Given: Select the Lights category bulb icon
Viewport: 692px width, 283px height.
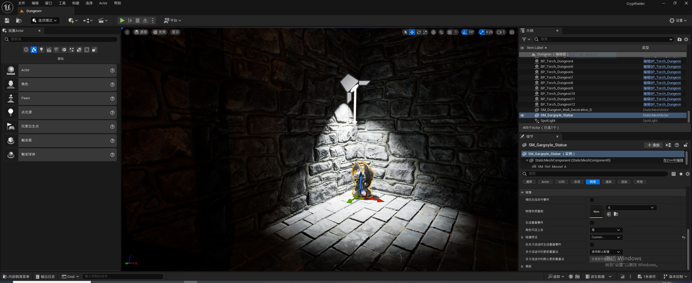Looking at the screenshot, I should pos(41,50).
